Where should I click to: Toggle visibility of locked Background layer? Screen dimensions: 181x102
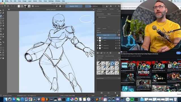pos(98,48)
